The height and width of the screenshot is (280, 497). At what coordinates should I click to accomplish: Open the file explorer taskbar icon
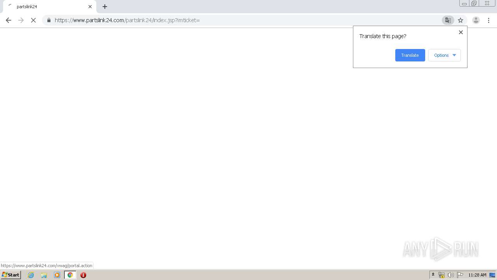point(44,275)
